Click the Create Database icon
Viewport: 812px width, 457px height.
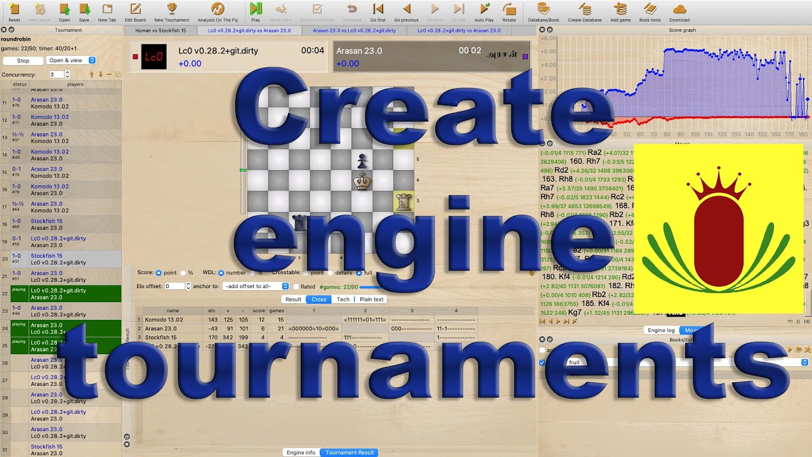click(585, 9)
